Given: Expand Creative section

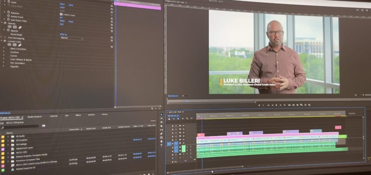Looking at the screenshot, I should (x=4, y=51).
